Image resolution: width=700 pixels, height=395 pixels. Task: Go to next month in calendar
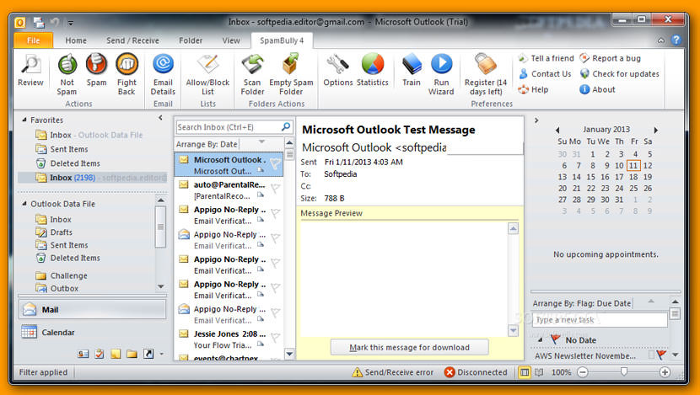656,131
